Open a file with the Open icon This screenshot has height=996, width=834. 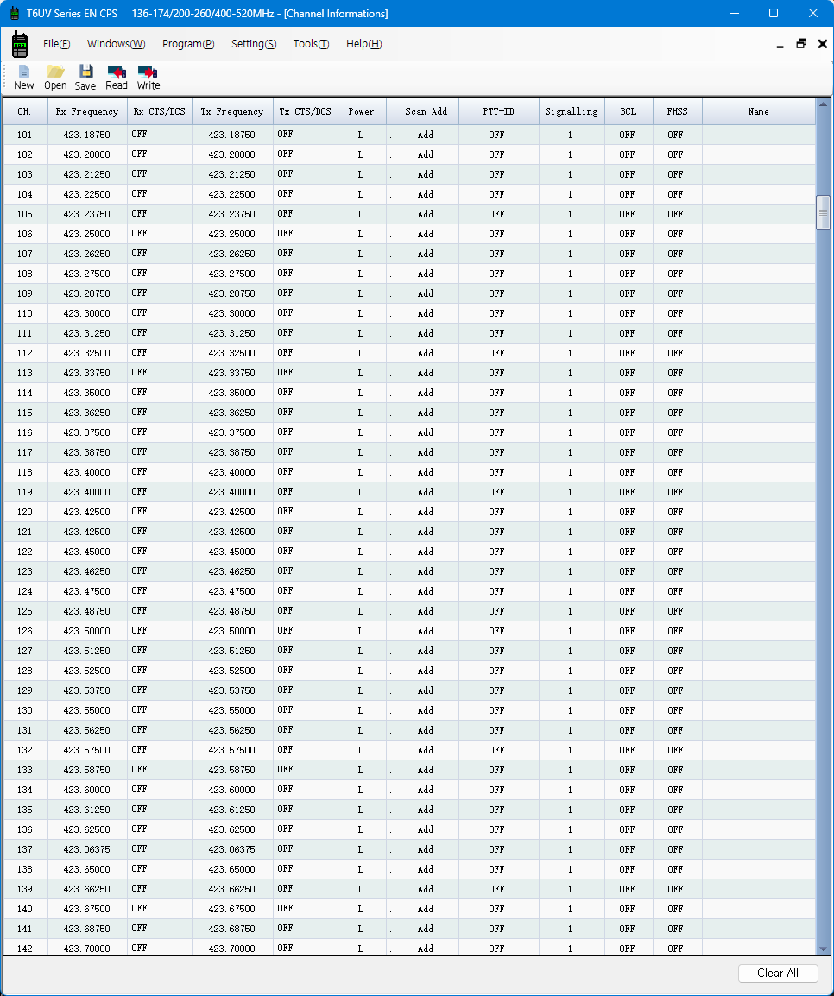pos(55,77)
